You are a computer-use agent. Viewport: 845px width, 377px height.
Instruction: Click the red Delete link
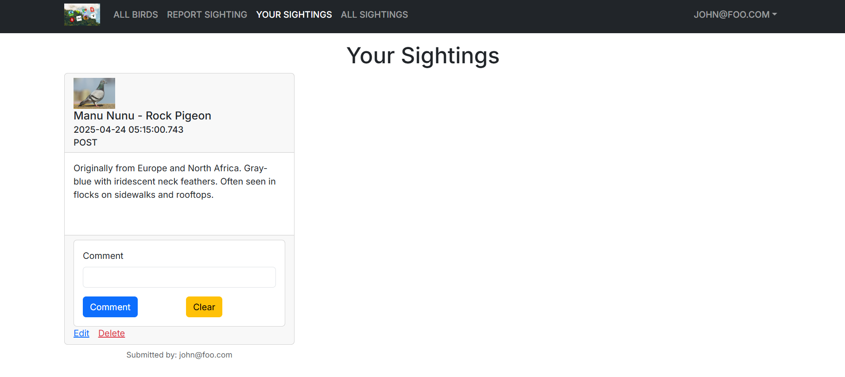click(x=112, y=333)
